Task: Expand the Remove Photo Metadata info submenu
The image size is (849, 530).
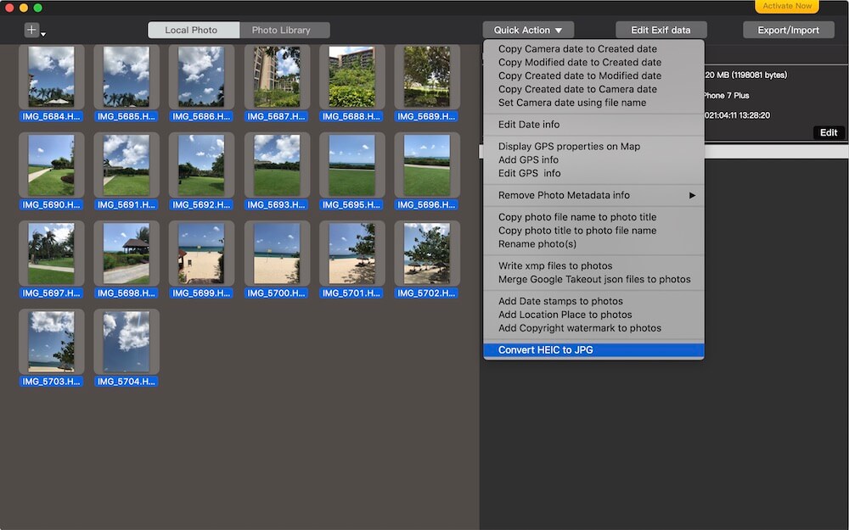Action: [576, 195]
